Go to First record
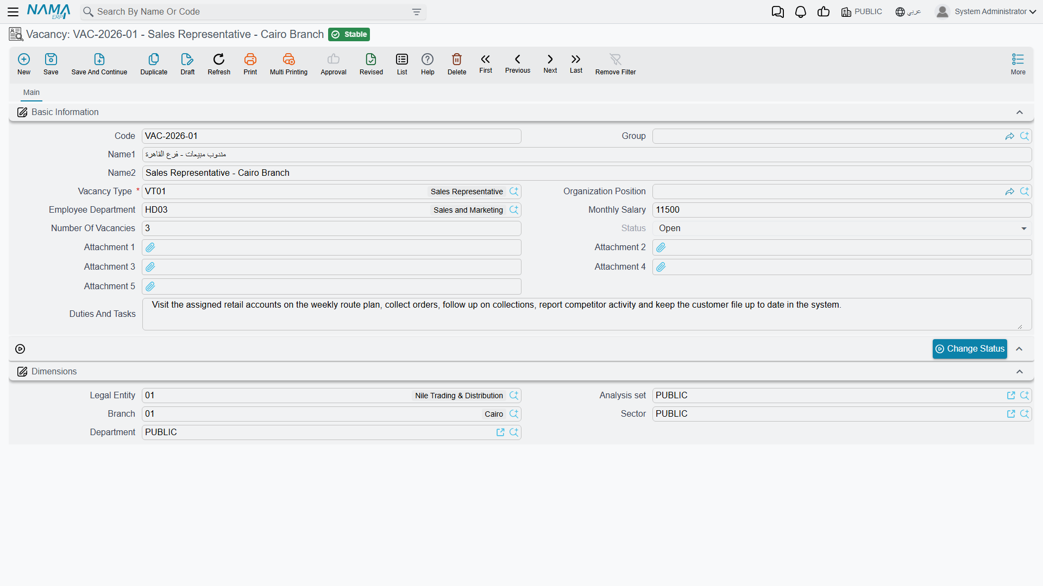1043x586 pixels. [x=486, y=63]
